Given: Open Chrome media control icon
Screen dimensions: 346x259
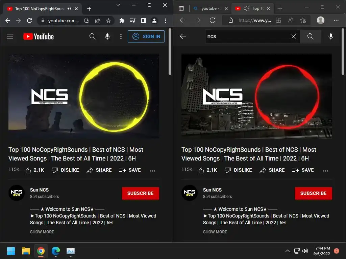Looking at the screenshot, I should pos(132,21).
